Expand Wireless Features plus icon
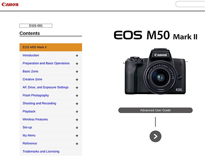The image size is (205, 157). (x=77, y=120)
